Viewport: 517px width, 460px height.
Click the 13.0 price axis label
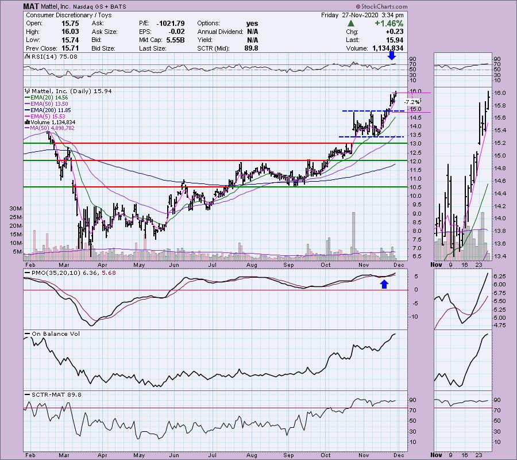pos(414,144)
